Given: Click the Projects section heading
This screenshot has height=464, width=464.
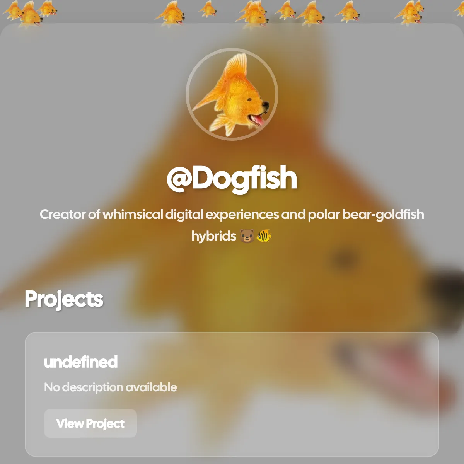Looking at the screenshot, I should point(64,299).
